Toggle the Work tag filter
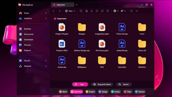The width and height of the screenshot is (172, 97). click(x=63, y=92)
